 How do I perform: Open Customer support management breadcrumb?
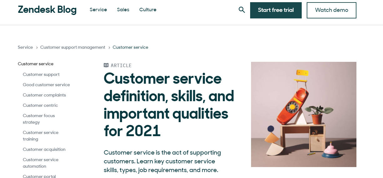[x=73, y=47]
